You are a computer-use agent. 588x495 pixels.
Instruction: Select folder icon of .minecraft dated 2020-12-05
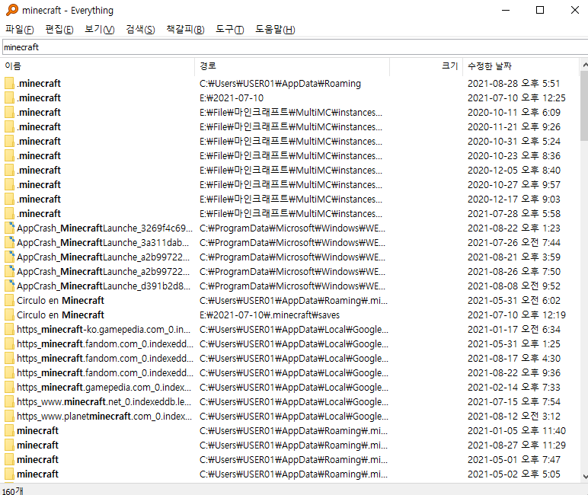[x=9, y=171]
